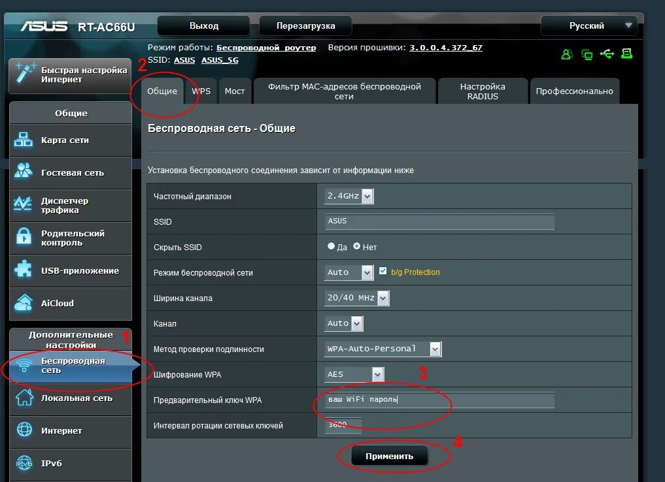Switch to the WPS tab

tap(201, 91)
